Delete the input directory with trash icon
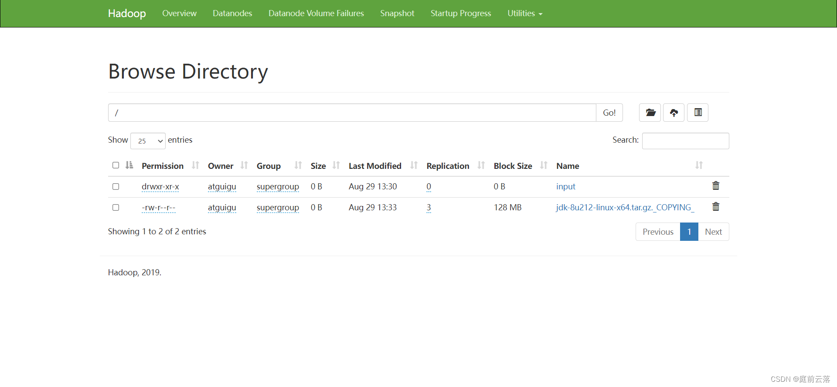 pyautogui.click(x=716, y=186)
